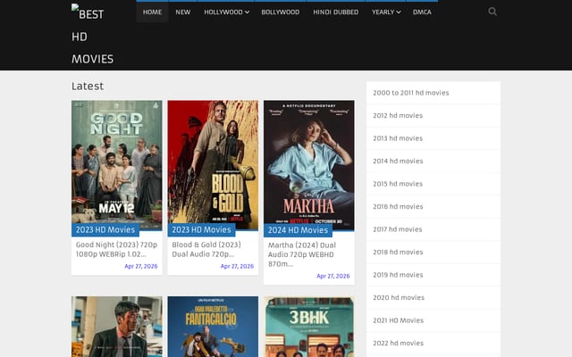Open the Fantacalcio movie poster
This screenshot has width=572, height=357.
[x=213, y=327]
